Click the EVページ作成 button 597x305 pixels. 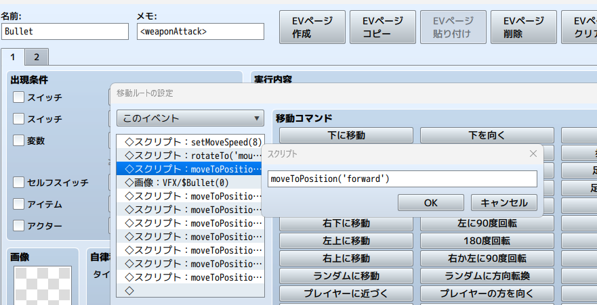[312, 27]
